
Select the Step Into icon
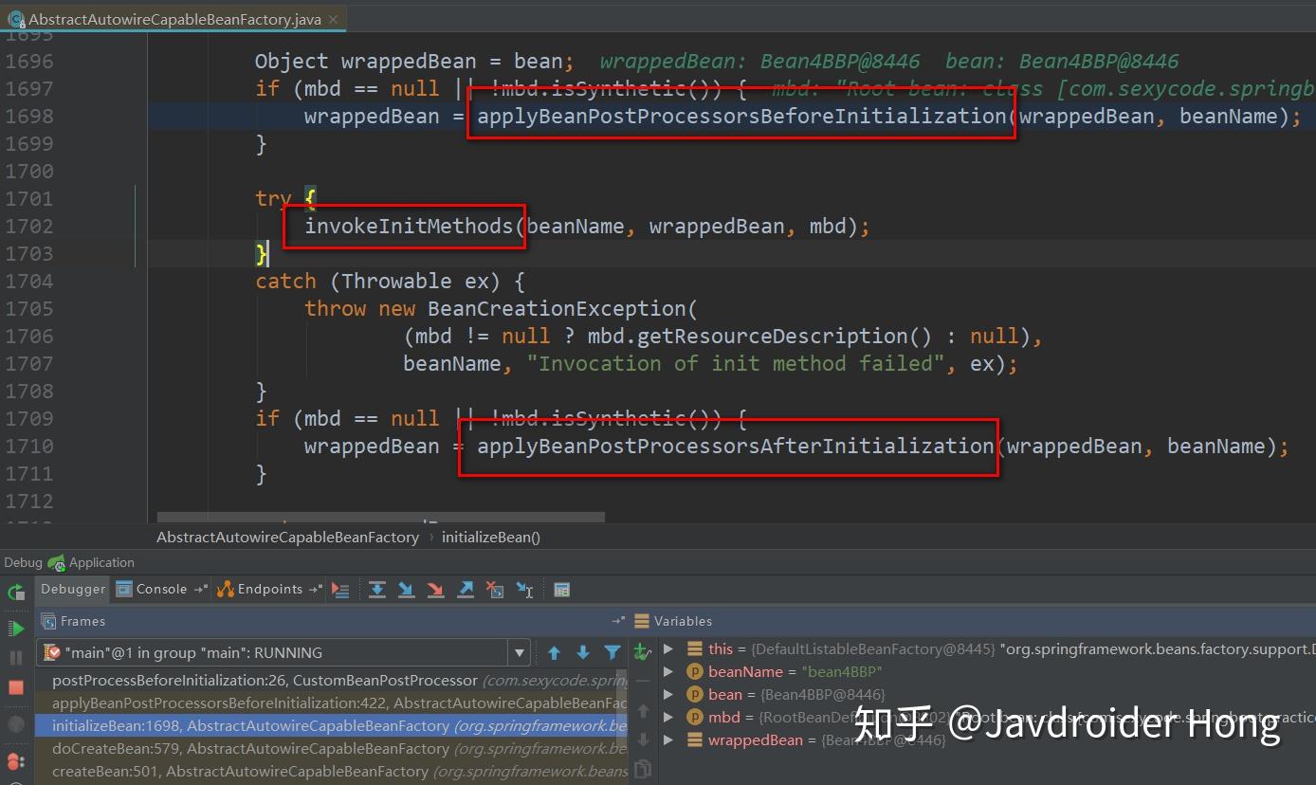(x=405, y=589)
